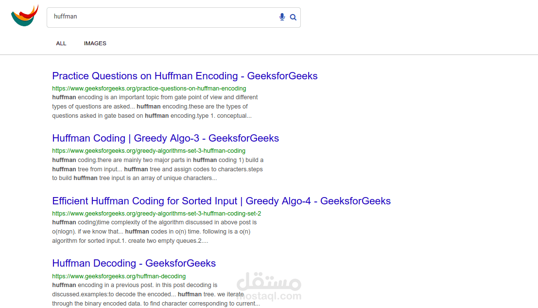
Task: Click snippet "huffman encoding is an important topic"
Action: click(x=155, y=97)
